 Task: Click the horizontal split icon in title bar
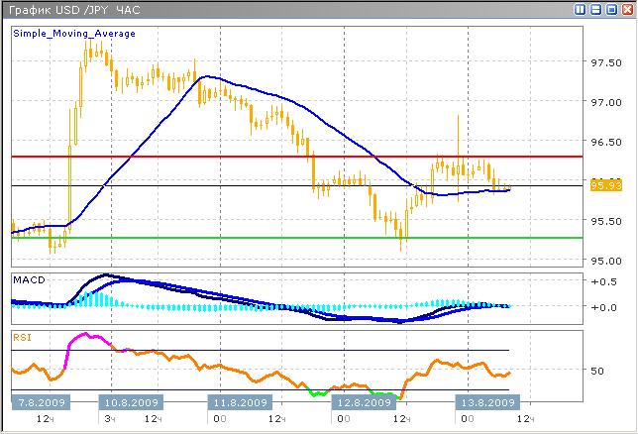pos(596,9)
